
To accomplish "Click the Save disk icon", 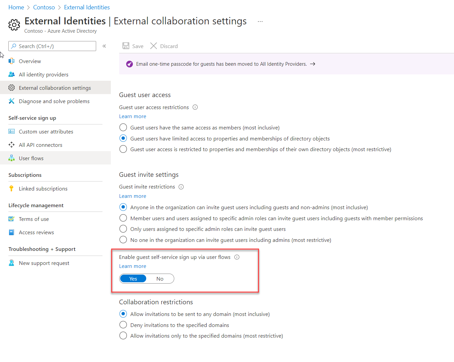I will 126,46.
